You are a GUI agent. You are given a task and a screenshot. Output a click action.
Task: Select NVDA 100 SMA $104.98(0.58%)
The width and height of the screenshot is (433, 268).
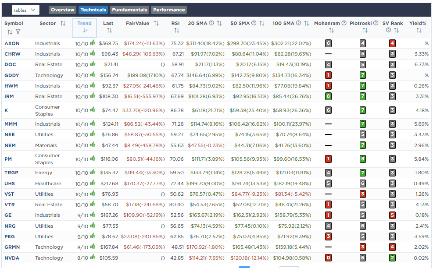pyautogui.click(x=292, y=258)
